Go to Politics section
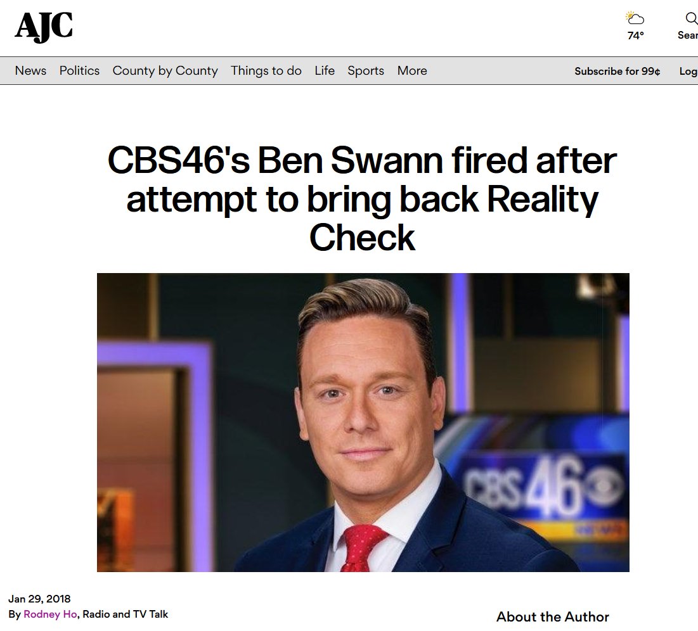This screenshot has width=698, height=631. (79, 71)
